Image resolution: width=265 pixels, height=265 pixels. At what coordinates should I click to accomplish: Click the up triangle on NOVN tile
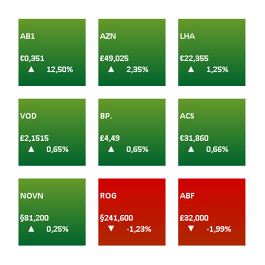[x=31, y=229]
